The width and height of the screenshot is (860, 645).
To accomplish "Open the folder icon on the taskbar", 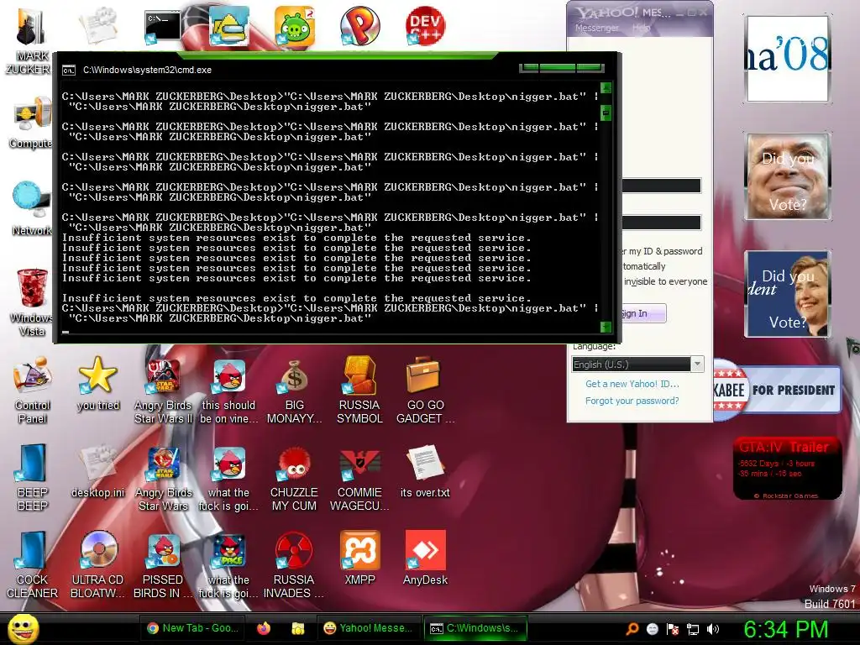I will coord(297,628).
